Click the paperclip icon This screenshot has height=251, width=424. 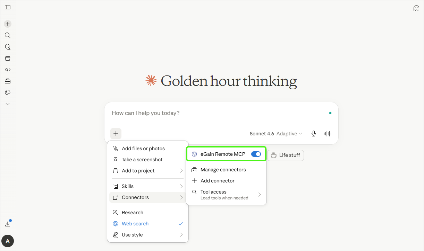coord(116,149)
